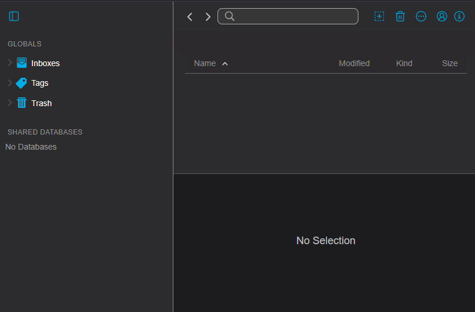Select Tags in the sidebar
475x312 pixels.
tap(39, 83)
